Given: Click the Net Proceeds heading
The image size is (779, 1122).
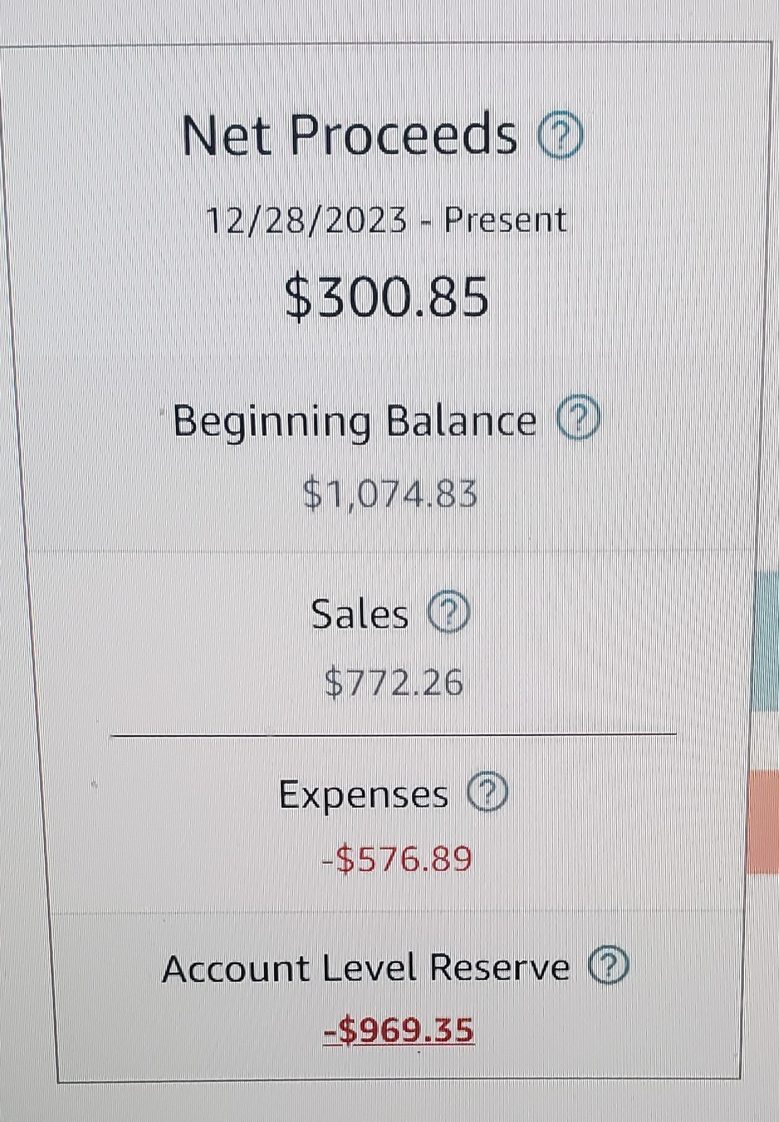Looking at the screenshot, I should [349, 134].
